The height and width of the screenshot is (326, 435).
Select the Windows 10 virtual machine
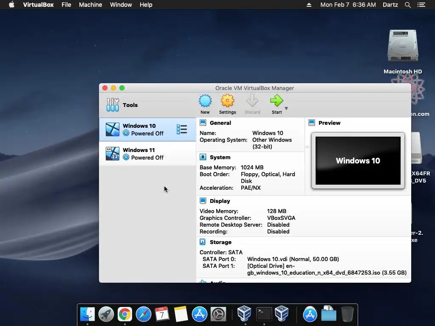[x=147, y=129]
